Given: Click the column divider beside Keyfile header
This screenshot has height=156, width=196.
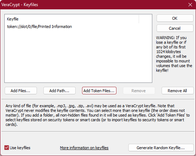Looking at the screenshot, I should (x=139, y=19).
